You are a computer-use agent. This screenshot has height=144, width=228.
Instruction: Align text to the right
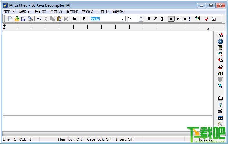(x=184, y=19)
